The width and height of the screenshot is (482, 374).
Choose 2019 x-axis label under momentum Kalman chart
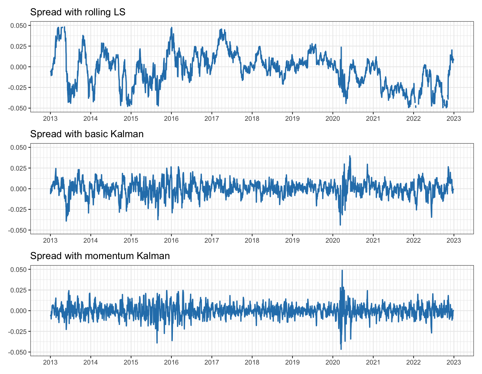[x=292, y=362]
